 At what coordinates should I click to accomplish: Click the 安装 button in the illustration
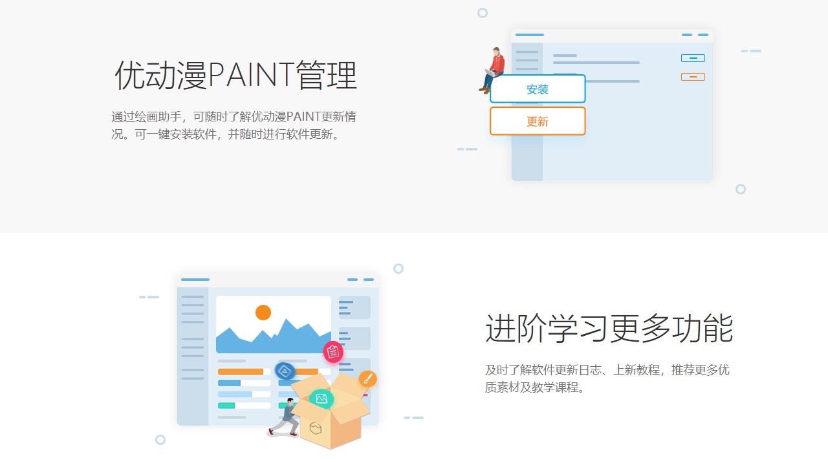[x=538, y=89]
